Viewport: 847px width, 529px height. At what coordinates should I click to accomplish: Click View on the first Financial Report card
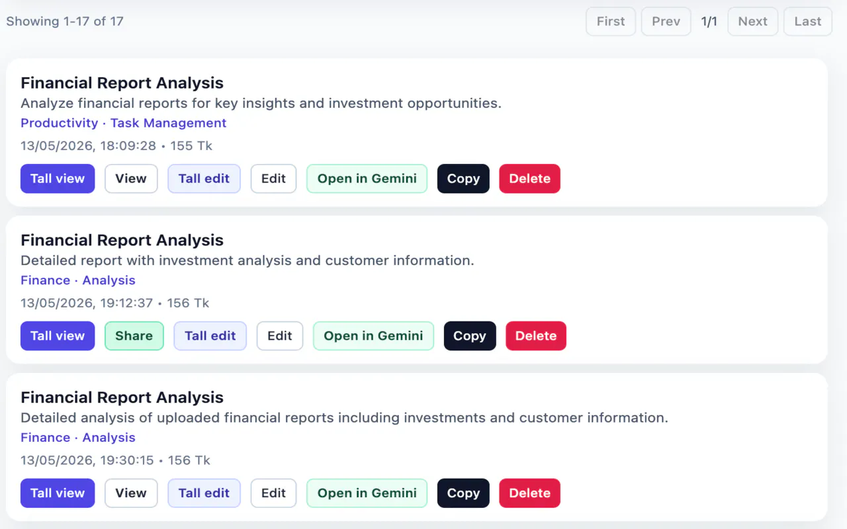[131, 179]
